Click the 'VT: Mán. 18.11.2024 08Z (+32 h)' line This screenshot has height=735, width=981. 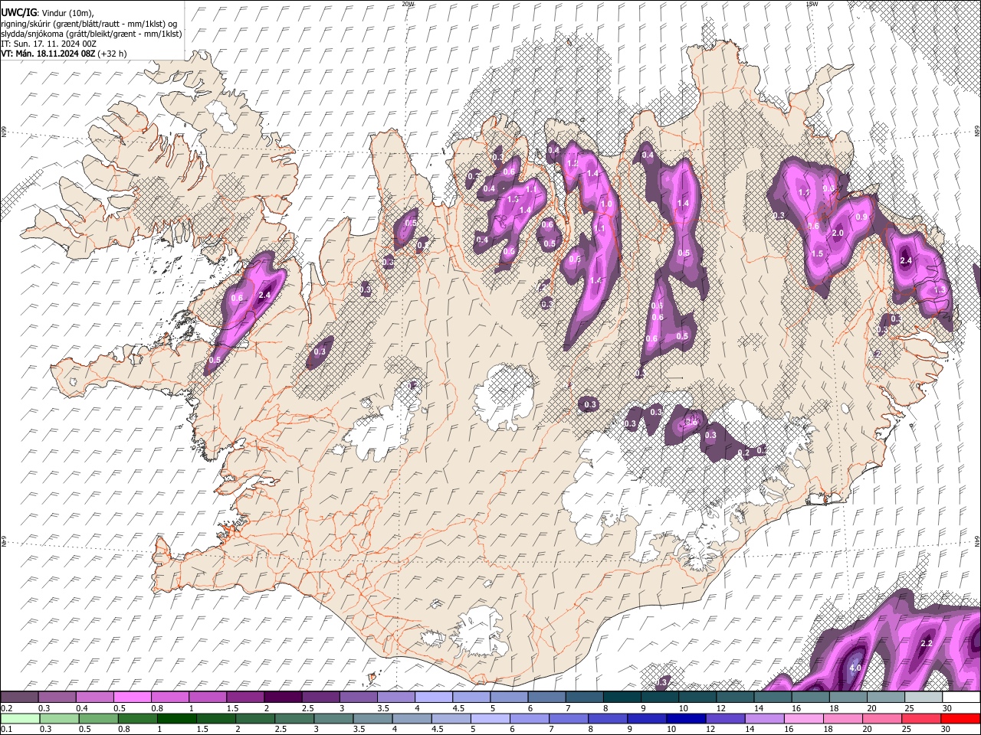[64, 54]
